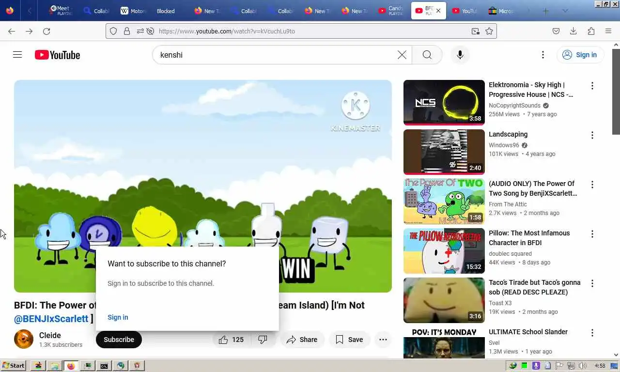
Task: Save the video to a playlist
Action: point(349,340)
